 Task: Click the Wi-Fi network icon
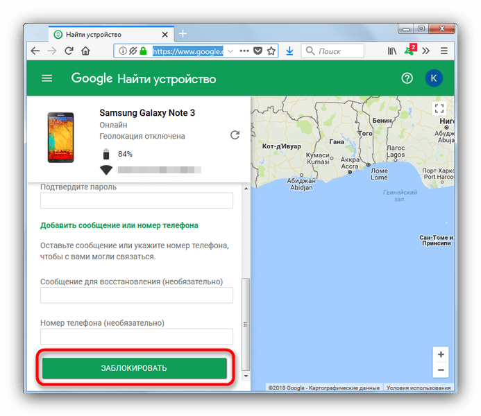click(106, 170)
